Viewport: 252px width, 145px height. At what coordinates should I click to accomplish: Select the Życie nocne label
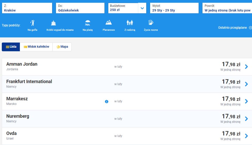(x=151, y=30)
